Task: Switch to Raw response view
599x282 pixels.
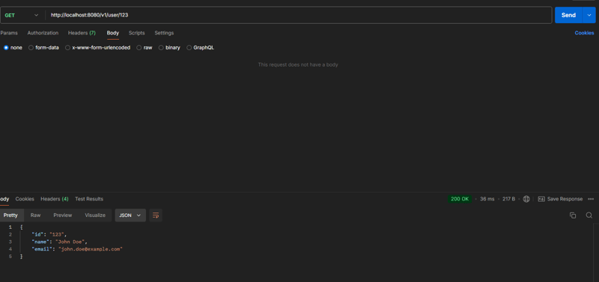Action: [35, 215]
